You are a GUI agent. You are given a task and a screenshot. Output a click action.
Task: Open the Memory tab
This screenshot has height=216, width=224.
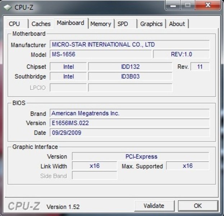pyautogui.click(x=101, y=24)
